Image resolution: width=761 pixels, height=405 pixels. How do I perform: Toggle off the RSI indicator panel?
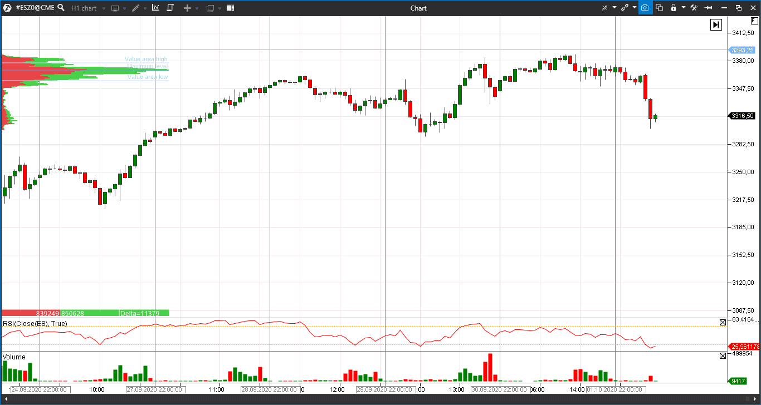[723, 322]
